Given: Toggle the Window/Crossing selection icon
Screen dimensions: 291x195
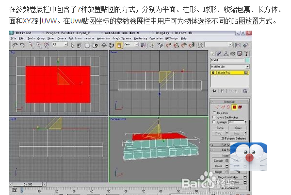Looking at the screenshot, I should pyautogui.click(x=96, y=45).
